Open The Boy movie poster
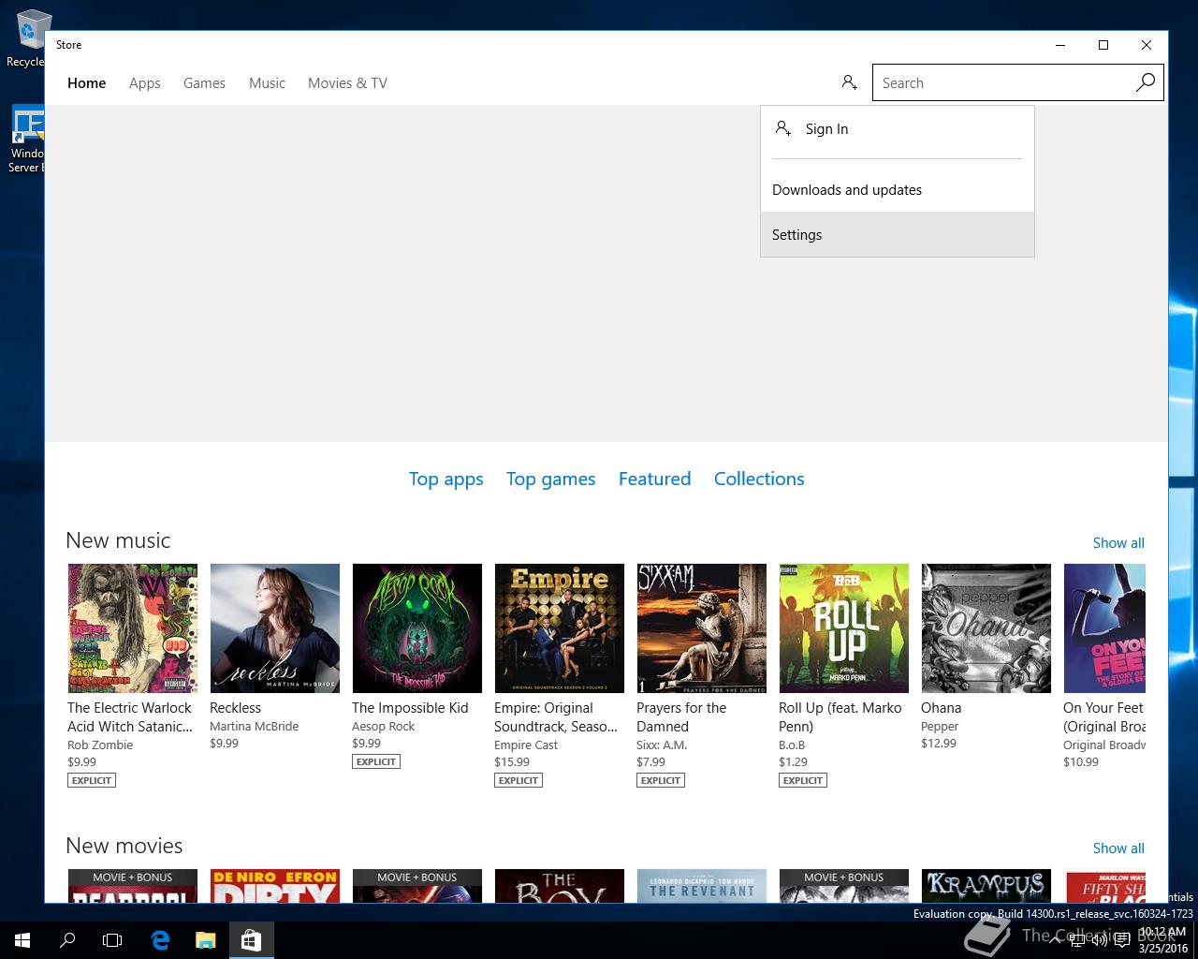1198x959 pixels. pyautogui.click(x=560, y=886)
